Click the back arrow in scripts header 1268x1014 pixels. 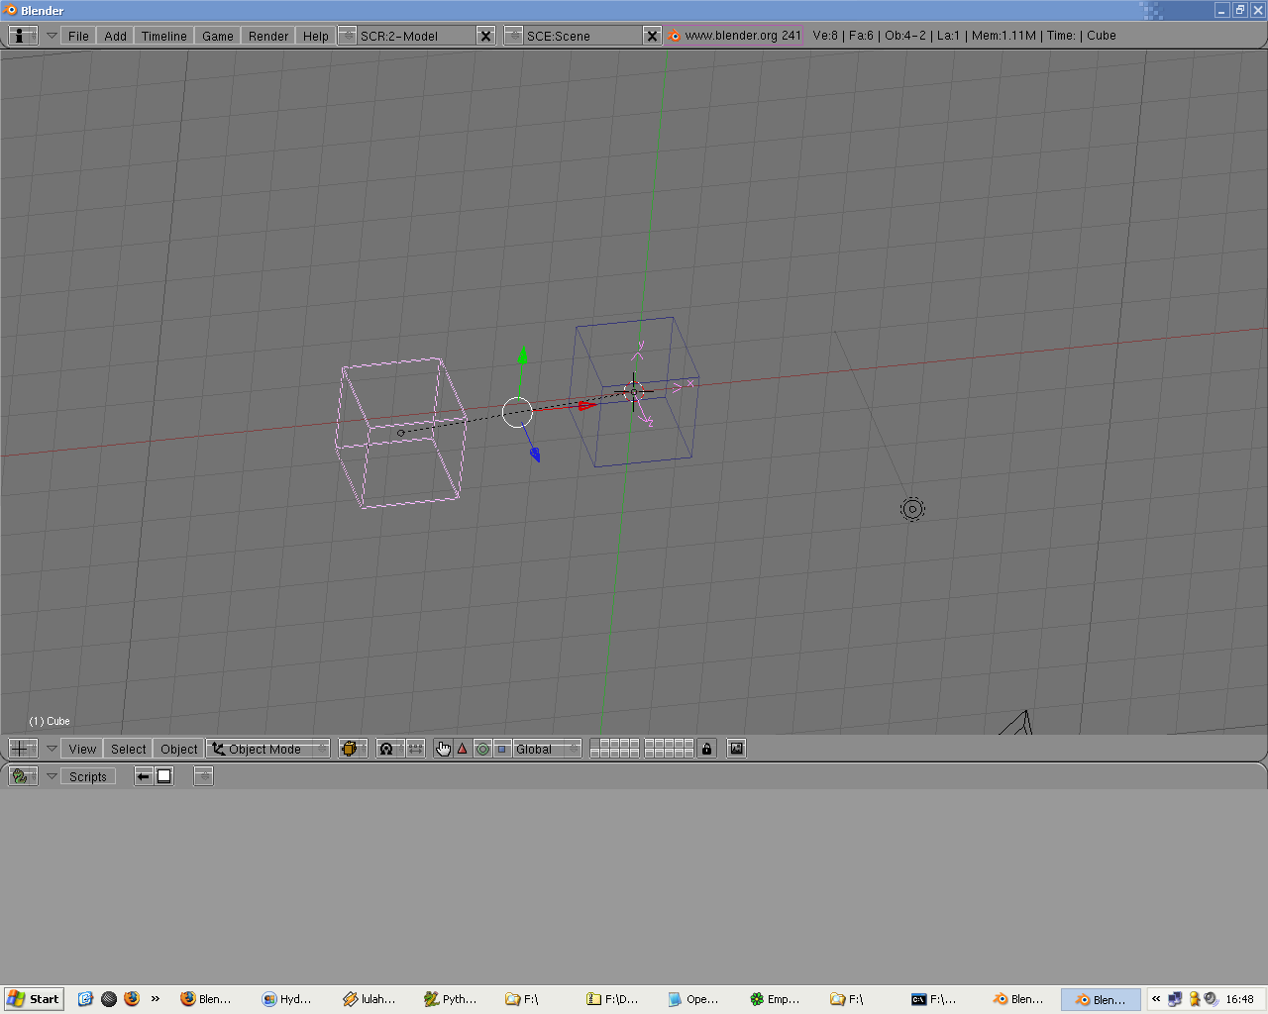click(x=144, y=776)
